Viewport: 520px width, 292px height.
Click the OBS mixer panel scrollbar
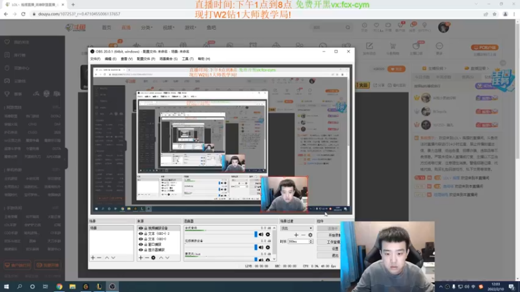click(274, 243)
